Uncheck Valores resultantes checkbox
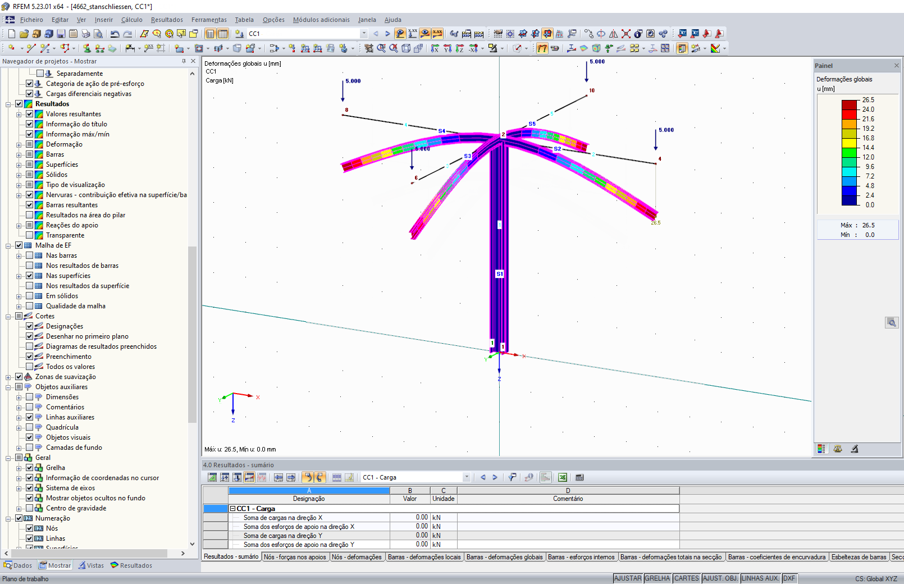904x584 pixels. 30,114
